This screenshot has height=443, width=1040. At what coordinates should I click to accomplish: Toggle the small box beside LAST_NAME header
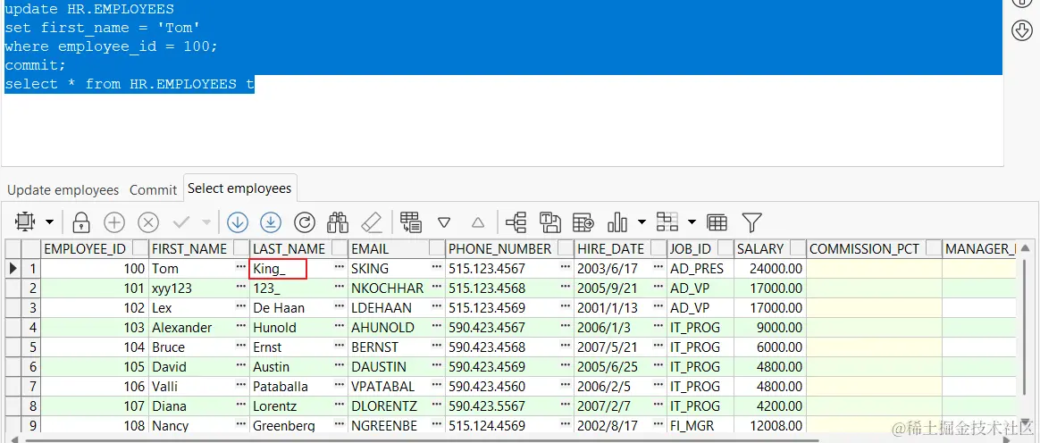(x=339, y=248)
